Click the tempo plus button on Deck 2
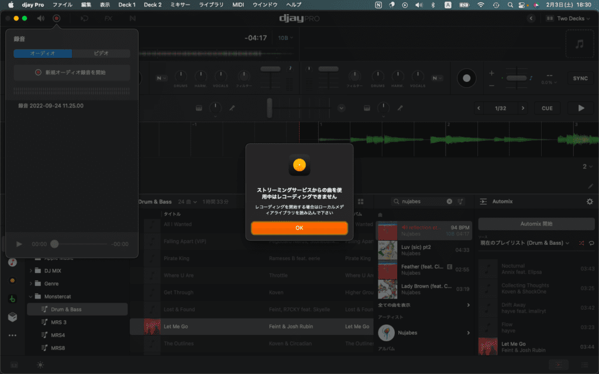The width and height of the screenshot is (599, 374). tap(491, 73)
